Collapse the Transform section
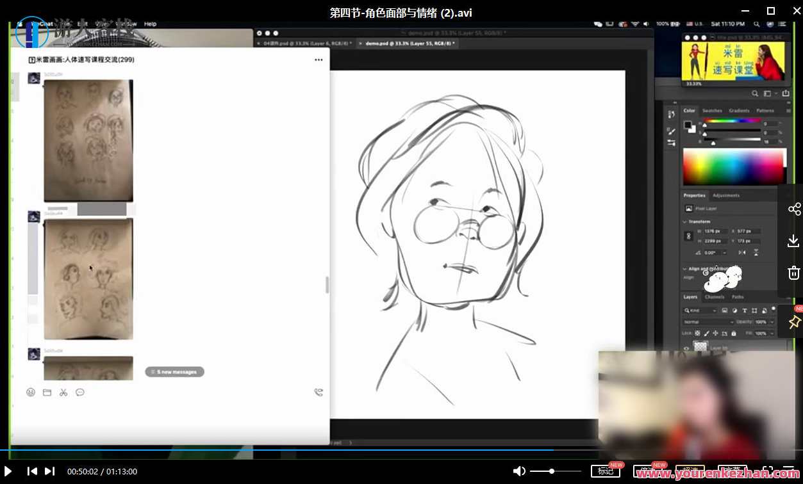This screenshot has height=484, width=803. click(x=684, y=222)
